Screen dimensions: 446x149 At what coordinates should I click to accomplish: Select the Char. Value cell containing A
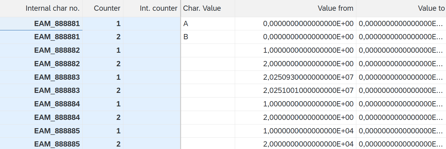pyautogui.click(x=208, y=24)
